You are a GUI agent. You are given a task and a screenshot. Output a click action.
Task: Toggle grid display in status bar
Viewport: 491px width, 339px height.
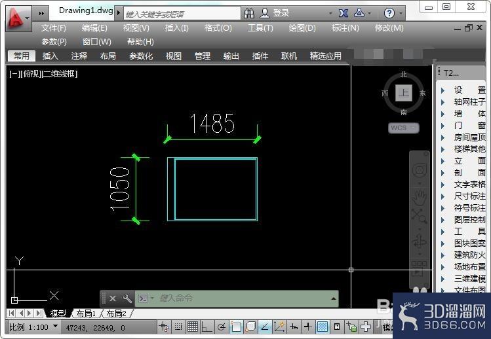(x=192, y=327)
